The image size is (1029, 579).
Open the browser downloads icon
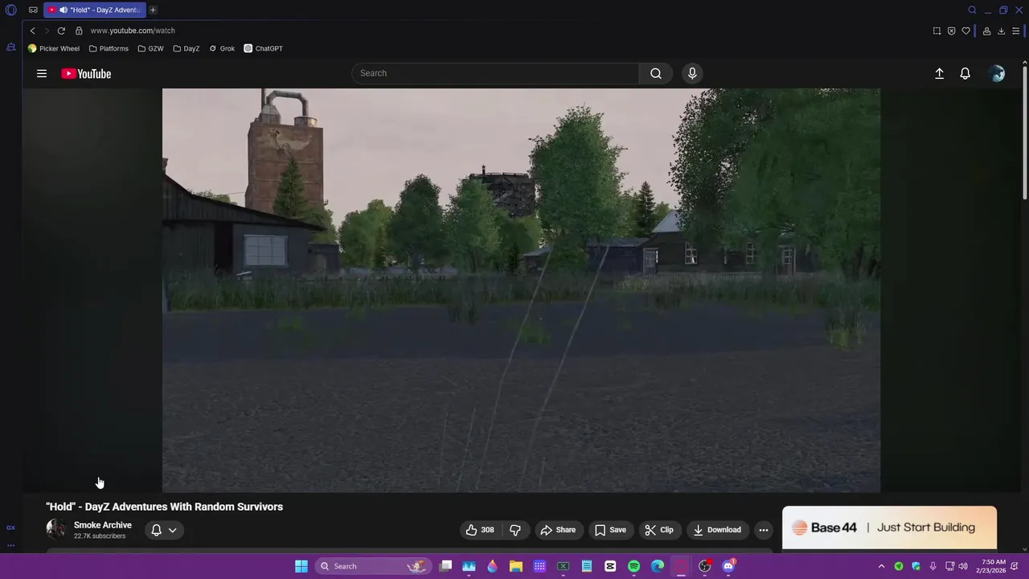tap(1001, 31)
